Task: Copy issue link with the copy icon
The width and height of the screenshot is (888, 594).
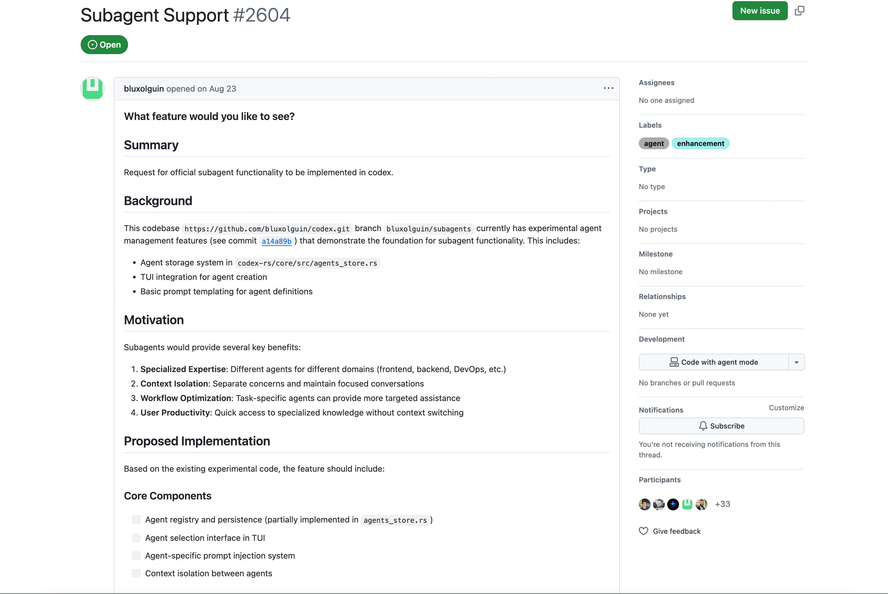Action: pos(799,11)
